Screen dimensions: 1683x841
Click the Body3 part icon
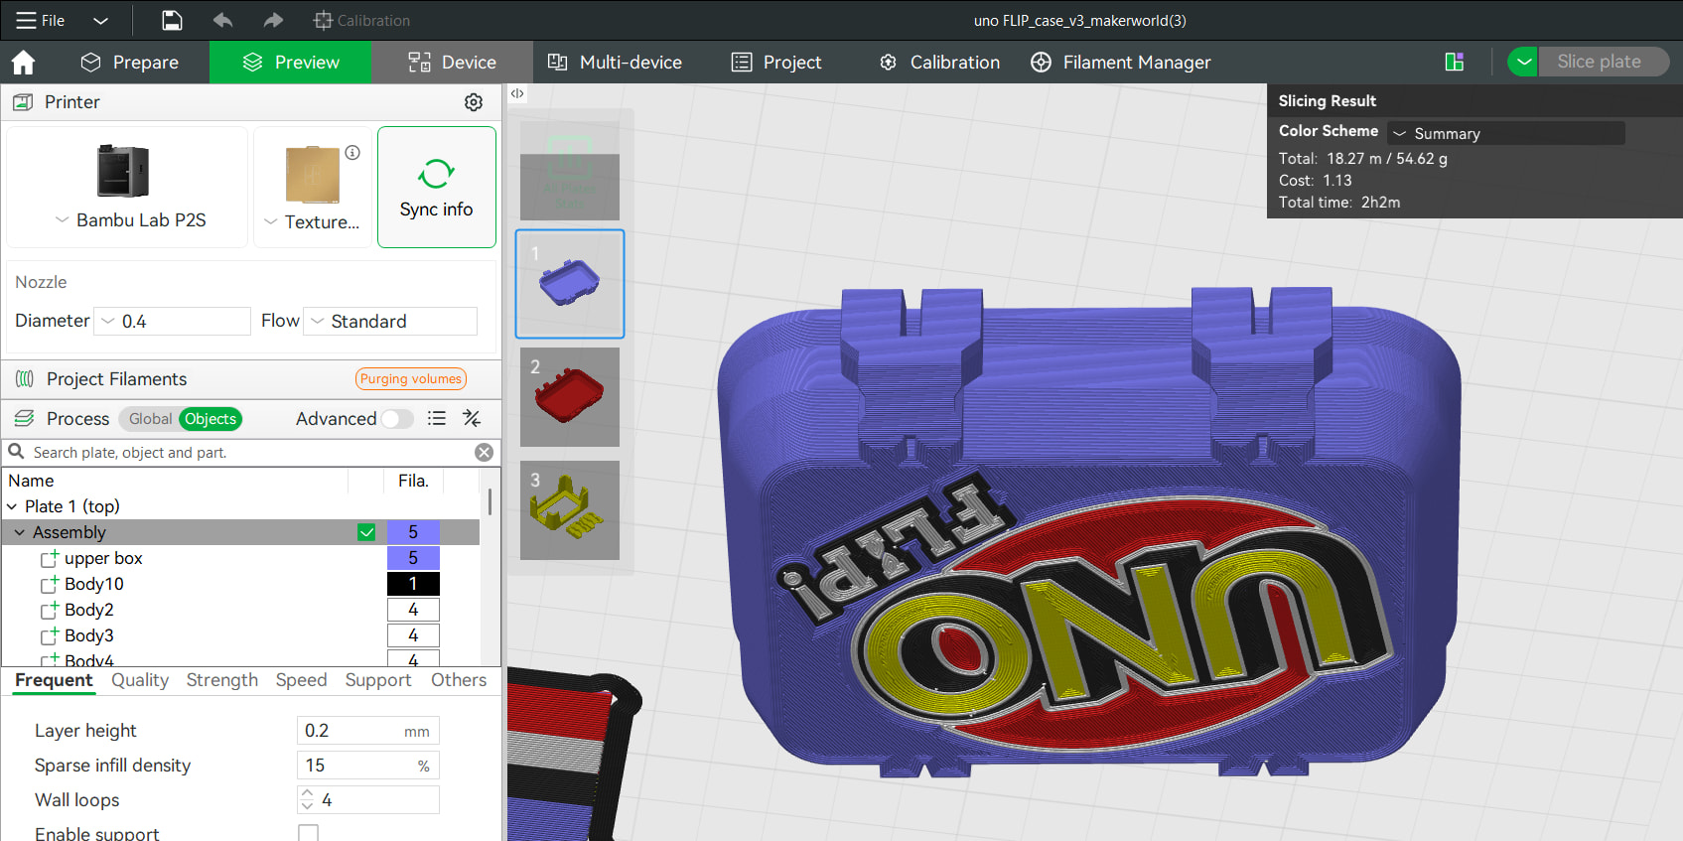tap(50, 636)
